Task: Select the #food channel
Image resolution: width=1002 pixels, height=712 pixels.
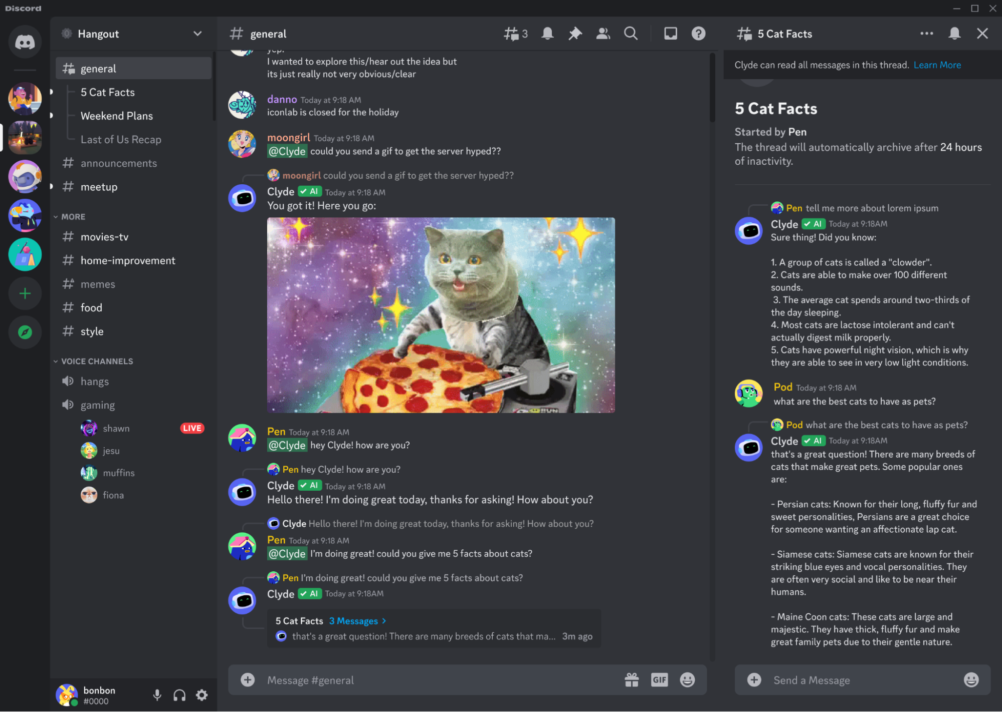Action: pos(91,307)
